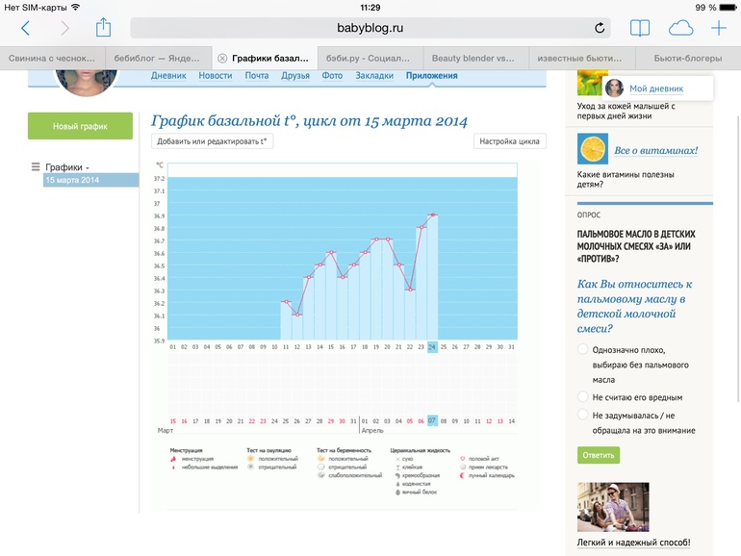741x556 pixels.
Task: Choose 'Не считаю его вредным' option
Action: coord(583,396)
